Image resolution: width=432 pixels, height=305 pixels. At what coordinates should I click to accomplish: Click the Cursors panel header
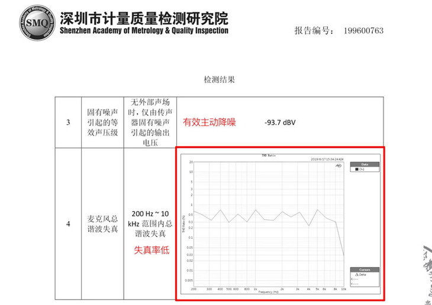pos(365,270)
